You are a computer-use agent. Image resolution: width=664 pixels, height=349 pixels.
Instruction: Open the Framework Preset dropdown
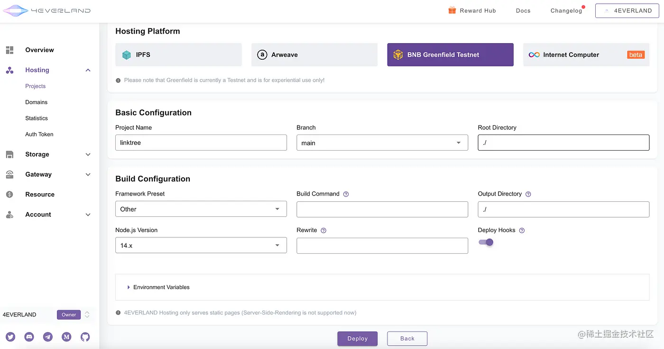tap(201, 209)
